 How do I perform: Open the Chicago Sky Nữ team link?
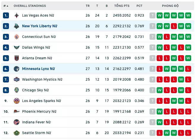pyautogui.click(x=35, y=90)
